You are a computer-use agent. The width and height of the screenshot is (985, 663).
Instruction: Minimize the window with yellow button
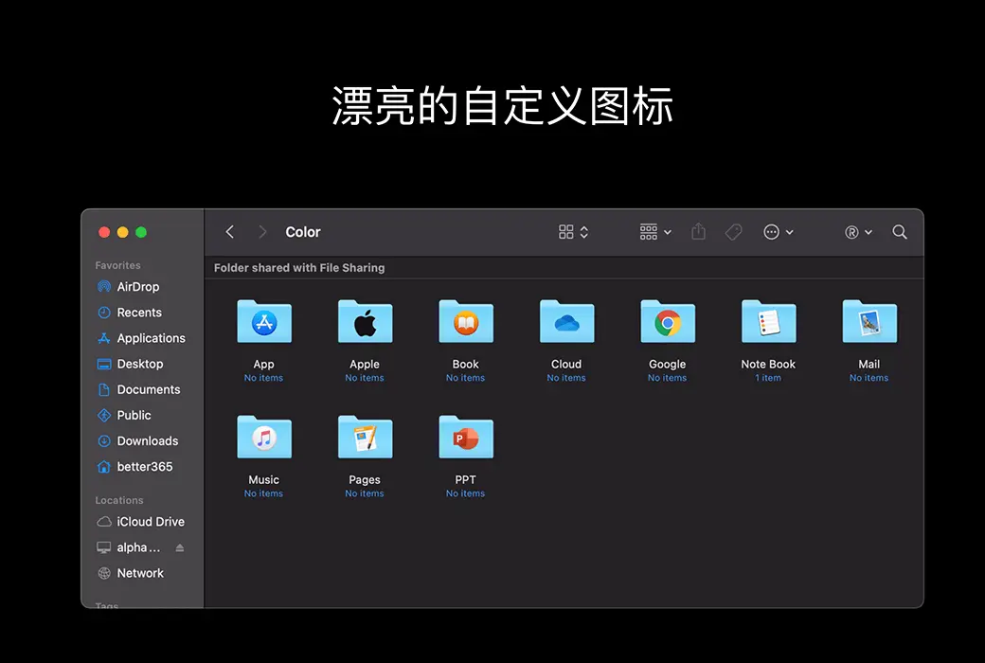pos(122,232)
